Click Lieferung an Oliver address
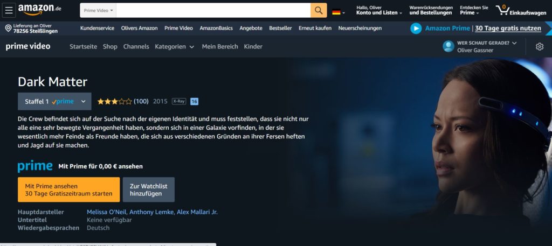Screen dimensions: 552x246 point(35,29)
